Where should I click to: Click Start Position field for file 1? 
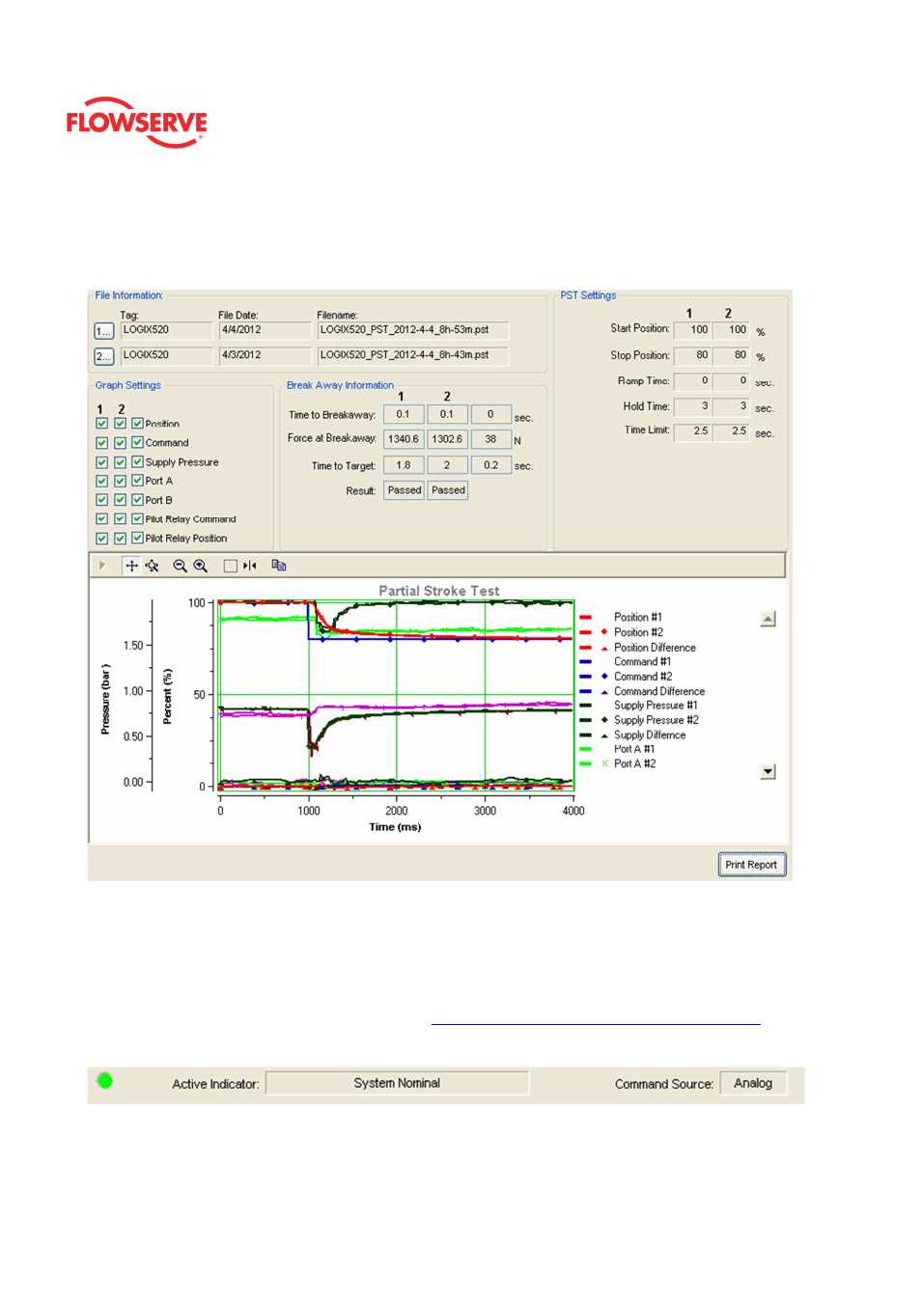692,330
